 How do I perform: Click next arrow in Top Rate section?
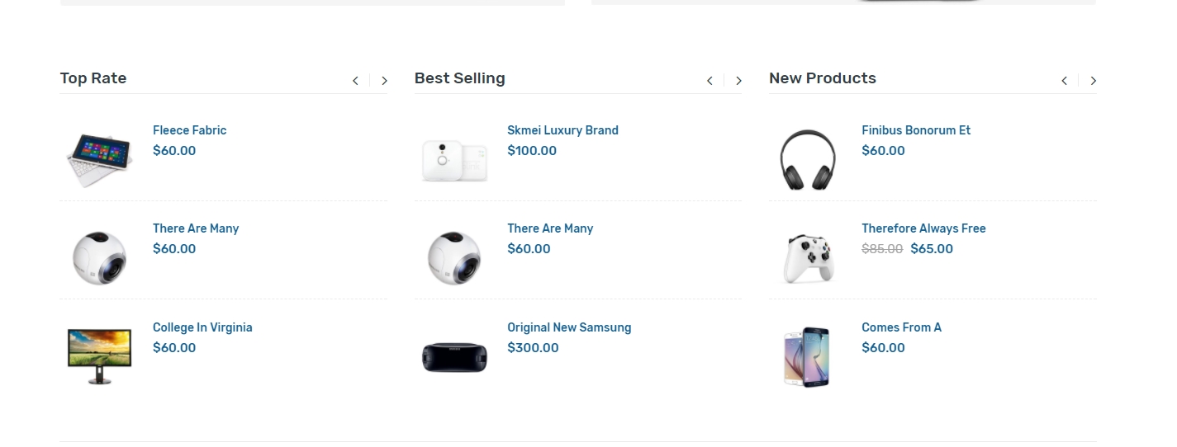(384, 81)
